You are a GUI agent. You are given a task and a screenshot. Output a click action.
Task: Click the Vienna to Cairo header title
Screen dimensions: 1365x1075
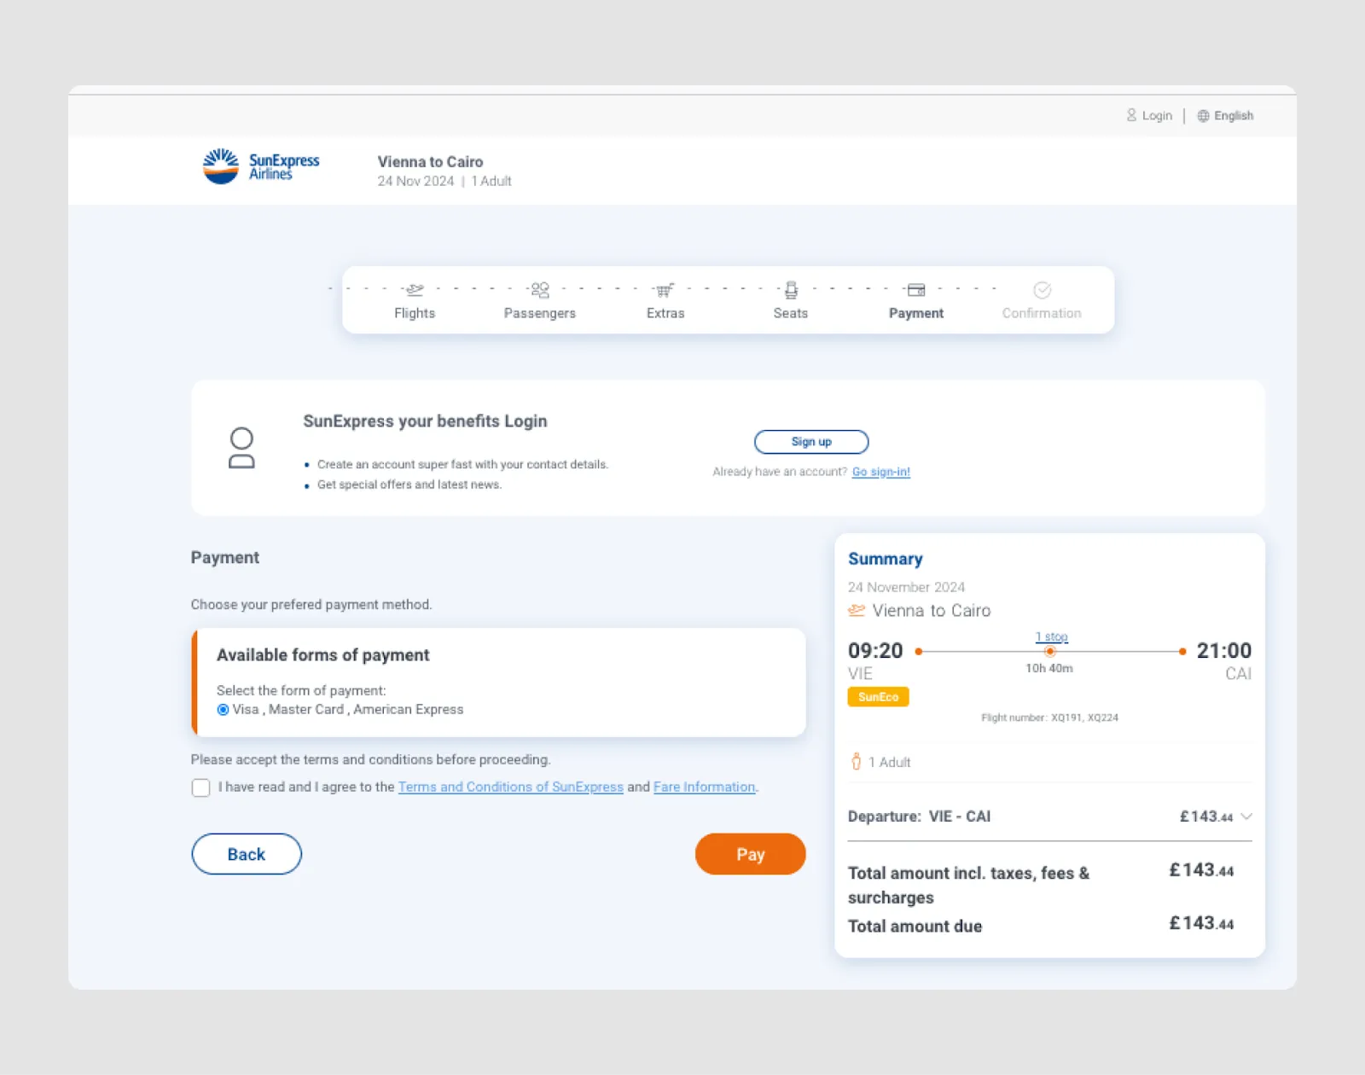coord(431,162)
